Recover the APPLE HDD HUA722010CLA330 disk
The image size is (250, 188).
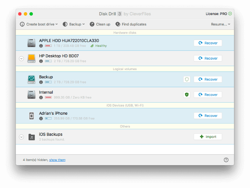tap(208, 43)
